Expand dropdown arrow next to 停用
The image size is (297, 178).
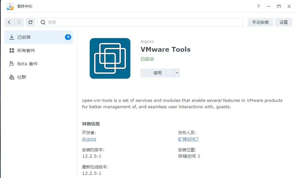pos(177,73)
